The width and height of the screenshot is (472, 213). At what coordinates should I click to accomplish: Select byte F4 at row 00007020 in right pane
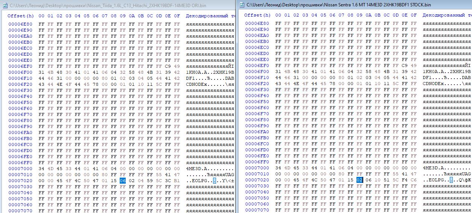tap(405, 180)
